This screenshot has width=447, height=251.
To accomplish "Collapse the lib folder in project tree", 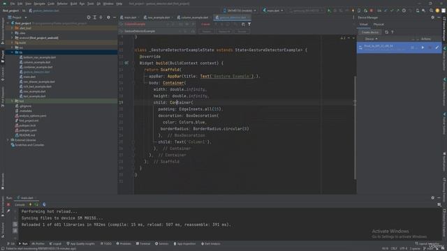I will pyautogui.click(x=13, y=52).
